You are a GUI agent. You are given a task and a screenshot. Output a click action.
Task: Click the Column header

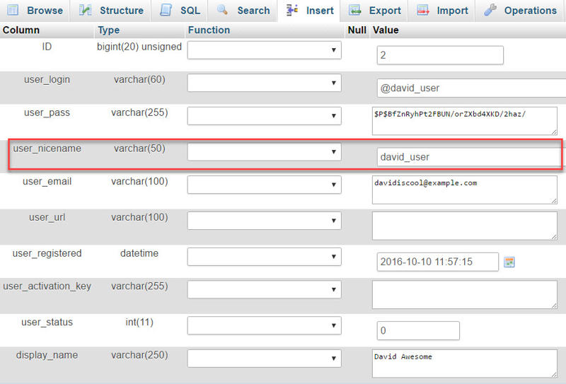tap(21, 30)
